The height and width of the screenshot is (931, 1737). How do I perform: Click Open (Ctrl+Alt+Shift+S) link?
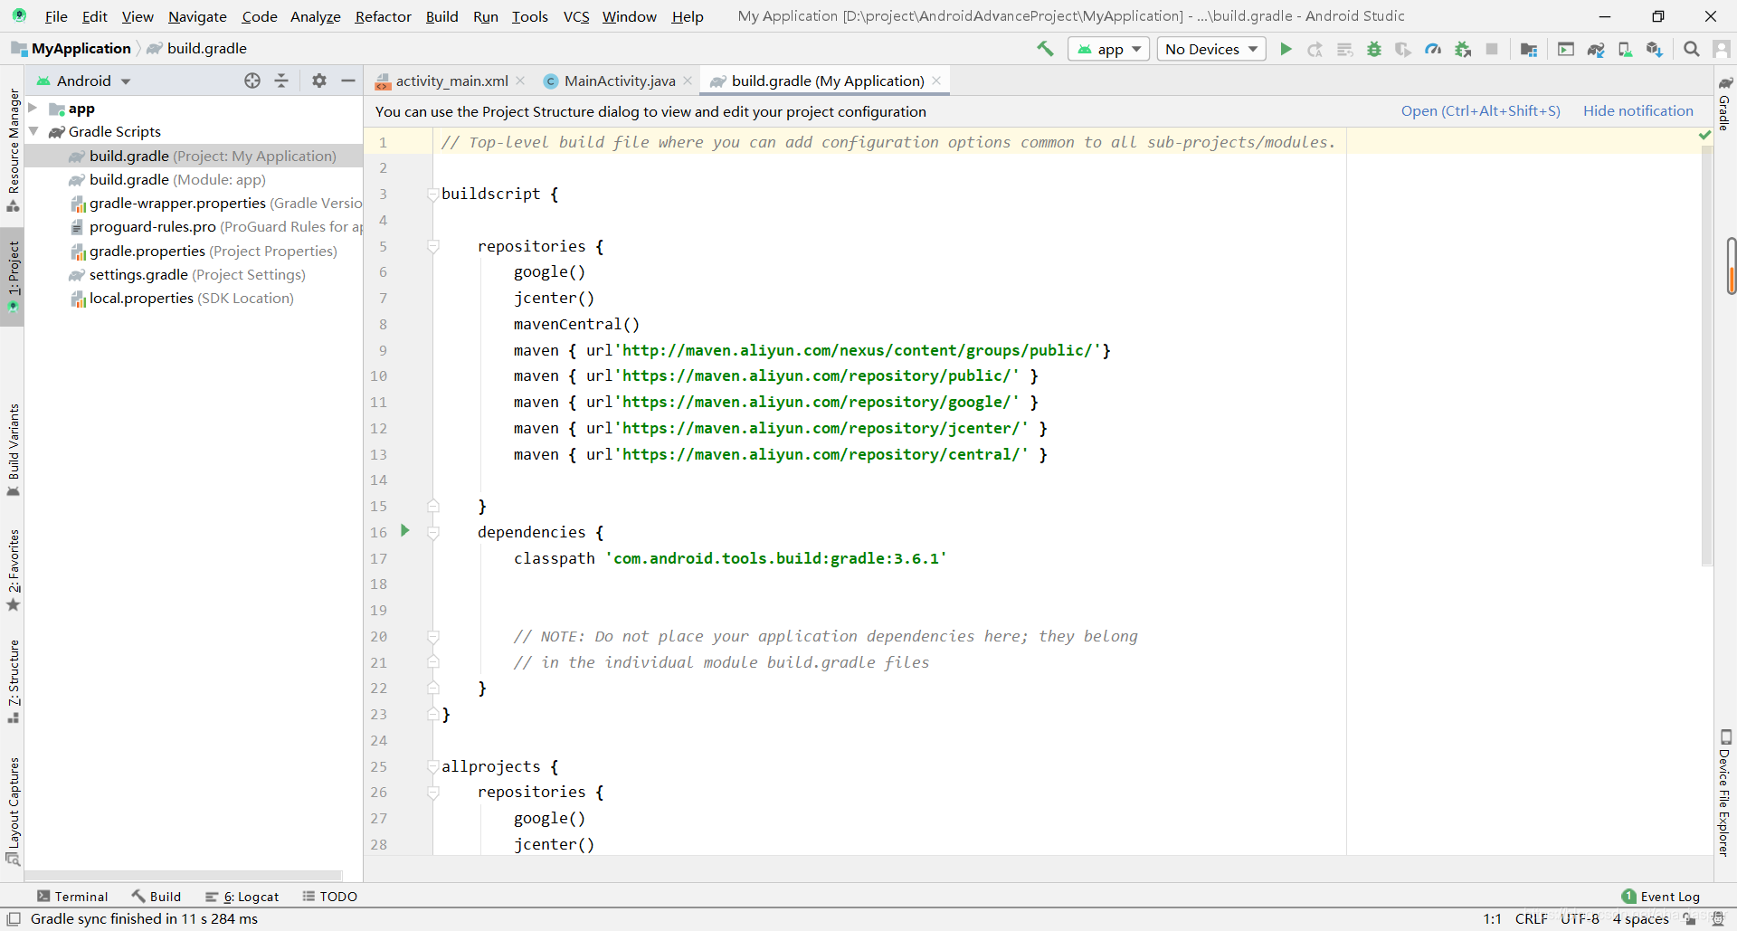(x=1481, y=110)
